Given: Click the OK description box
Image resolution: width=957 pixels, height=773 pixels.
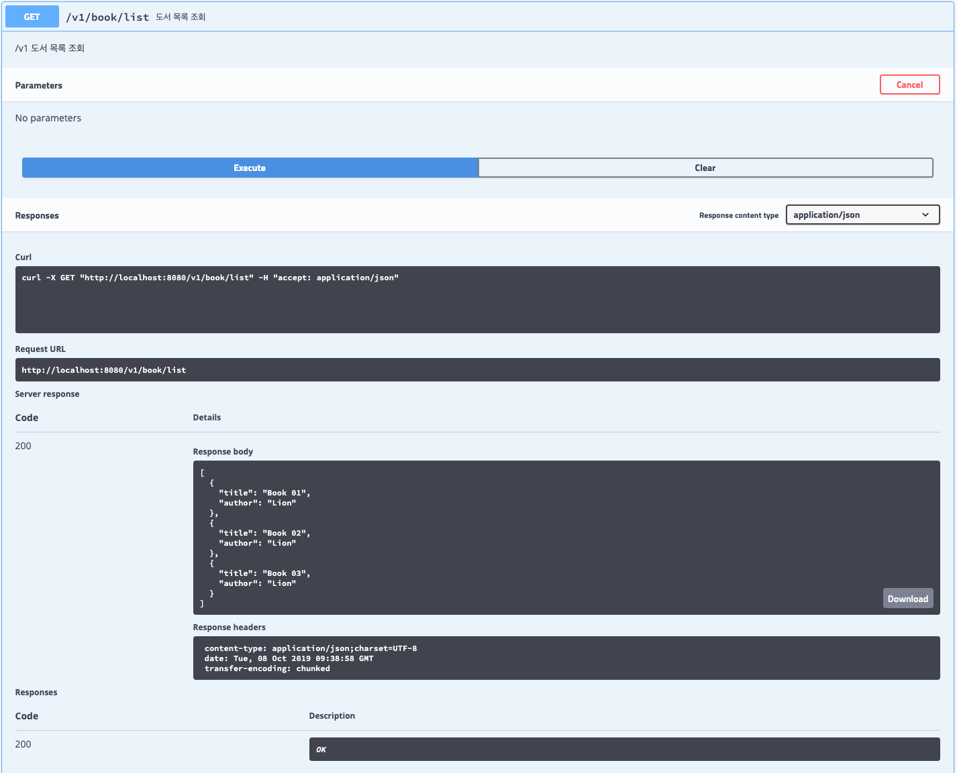Looking at the screenshot, I should click(624, 750).
